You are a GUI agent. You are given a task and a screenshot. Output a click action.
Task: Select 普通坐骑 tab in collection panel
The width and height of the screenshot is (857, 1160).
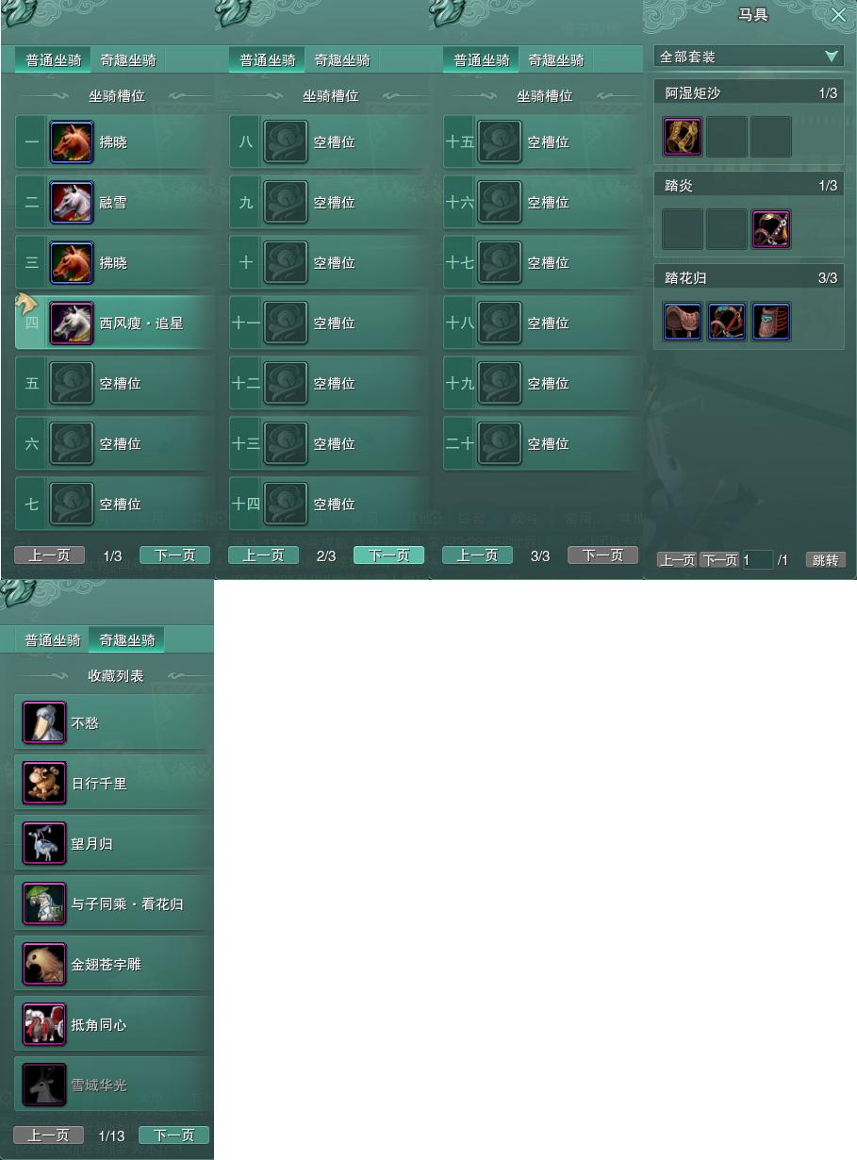pyautogui.click(x=53, y=639)
